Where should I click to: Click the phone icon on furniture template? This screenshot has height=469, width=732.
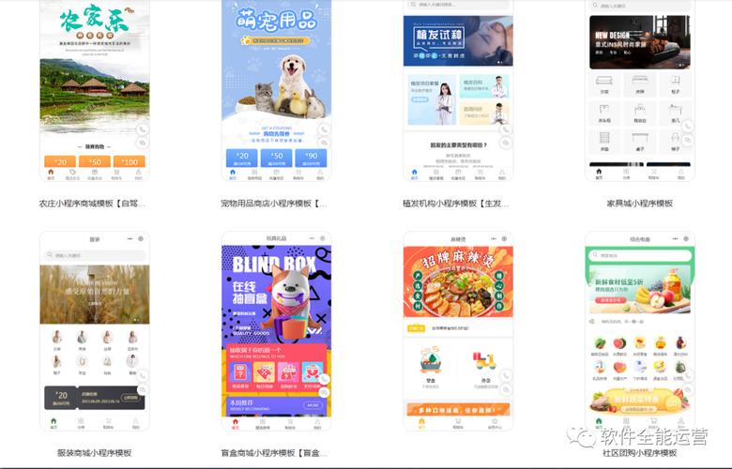[688, 126]
